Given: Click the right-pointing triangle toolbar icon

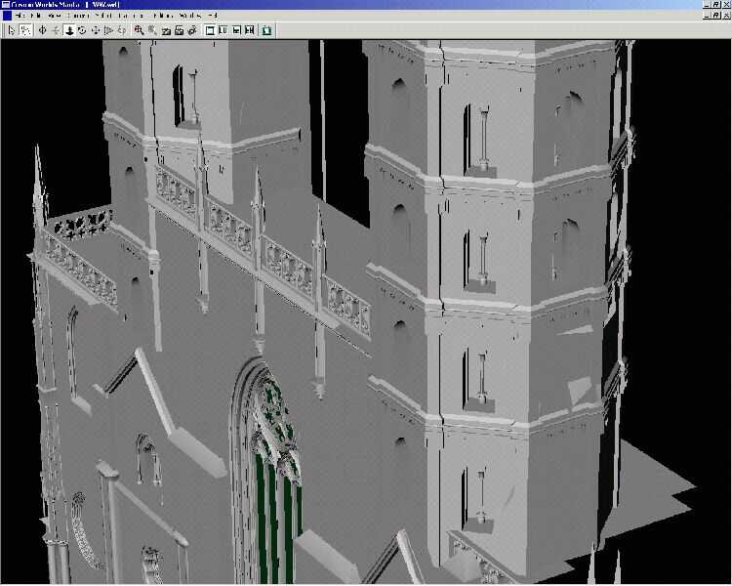Looking at the screenshot, I should tap(108, 30).
